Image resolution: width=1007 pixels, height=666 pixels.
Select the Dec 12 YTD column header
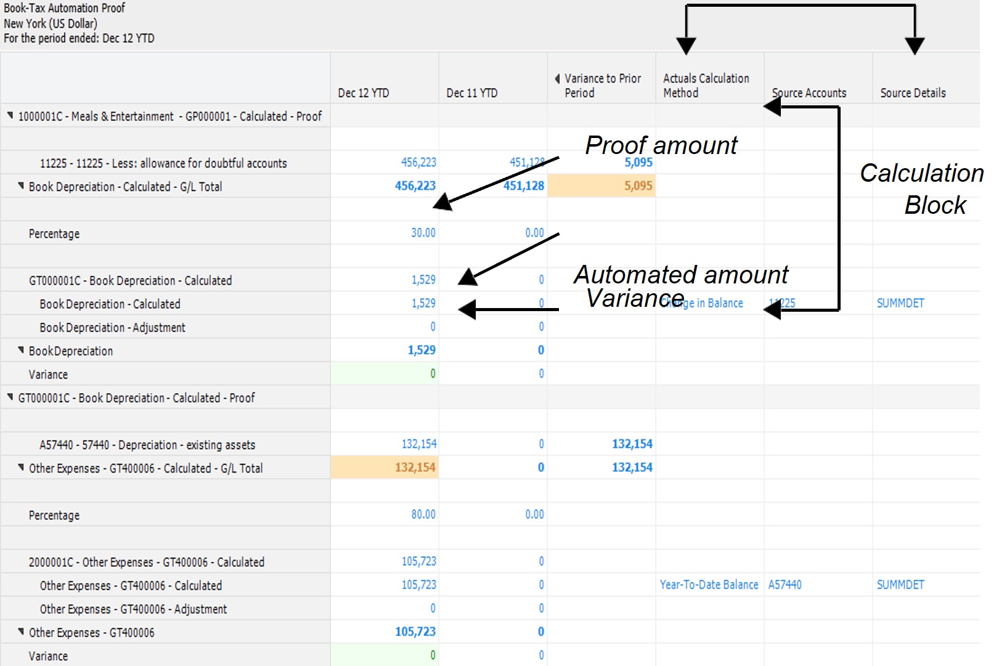click(363, 93)
